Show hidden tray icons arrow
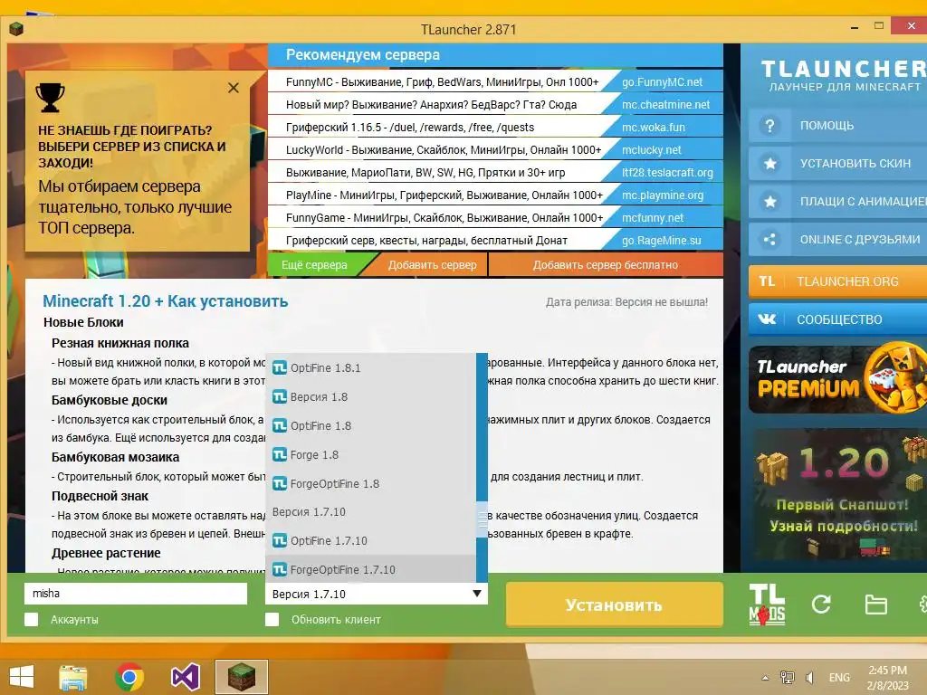Image resolution: width=927 pixels, height=695 pixels. click(x=765, y=678)
